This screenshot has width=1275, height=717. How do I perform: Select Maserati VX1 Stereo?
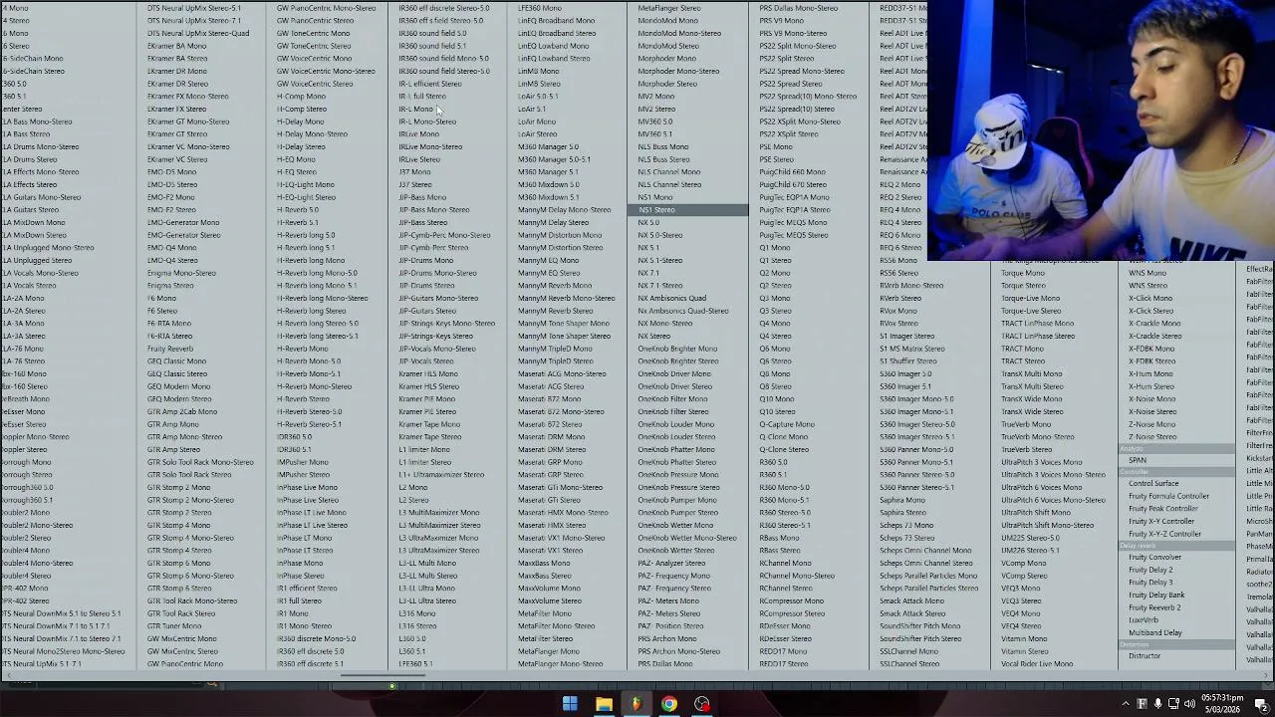pos(550,551)
